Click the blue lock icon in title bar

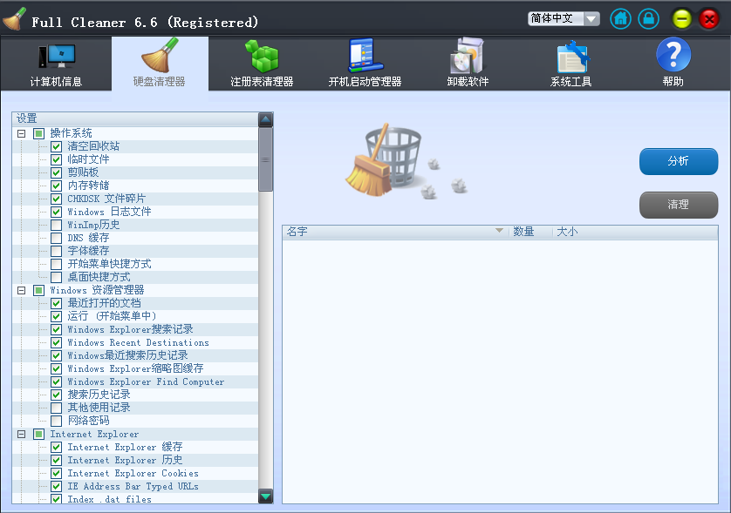tap(648, 19)
